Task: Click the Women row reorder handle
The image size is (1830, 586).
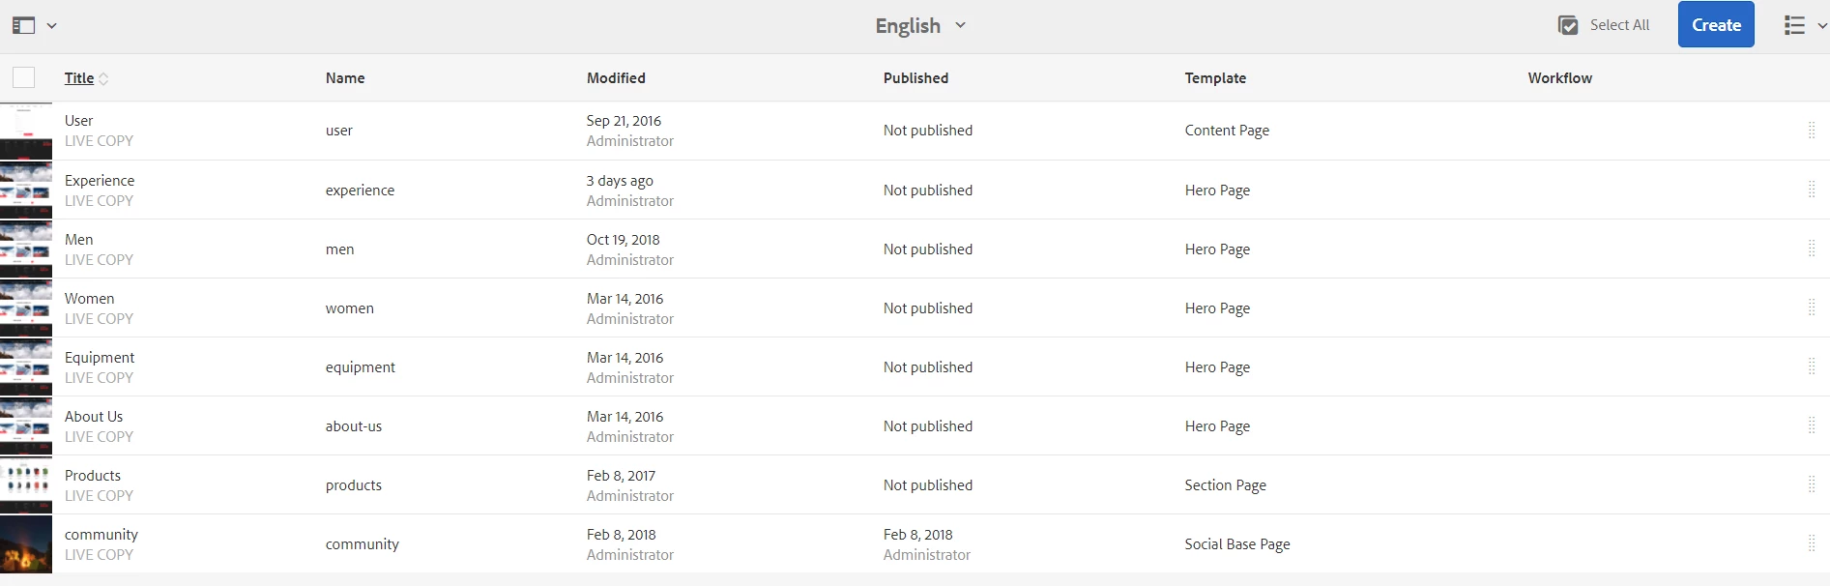Action: tap(1812, 308)
